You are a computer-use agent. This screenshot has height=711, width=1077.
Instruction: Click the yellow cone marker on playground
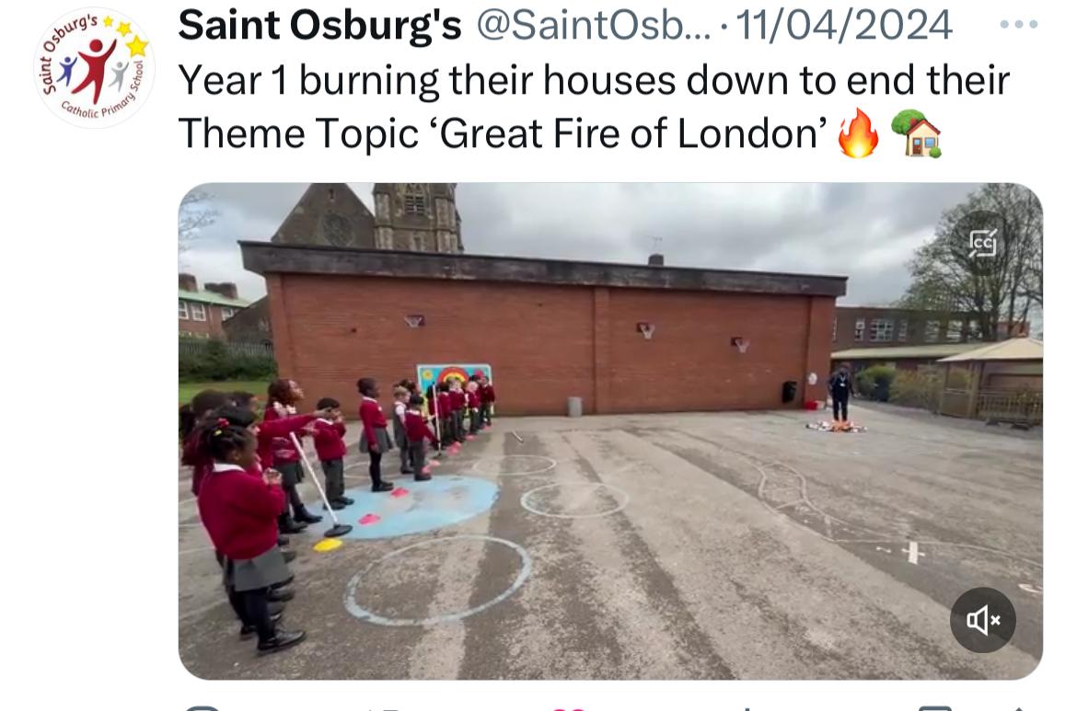pos(328,545)
